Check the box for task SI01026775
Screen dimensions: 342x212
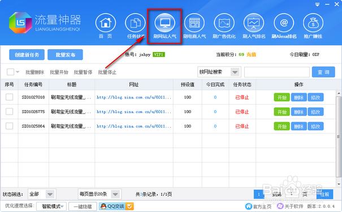tap(10, 111)
